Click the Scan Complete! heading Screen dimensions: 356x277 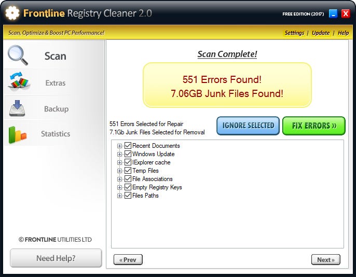227,54
